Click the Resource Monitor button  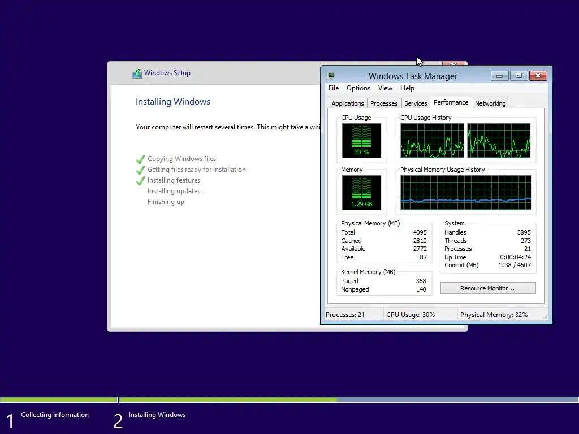click(488, 288)
